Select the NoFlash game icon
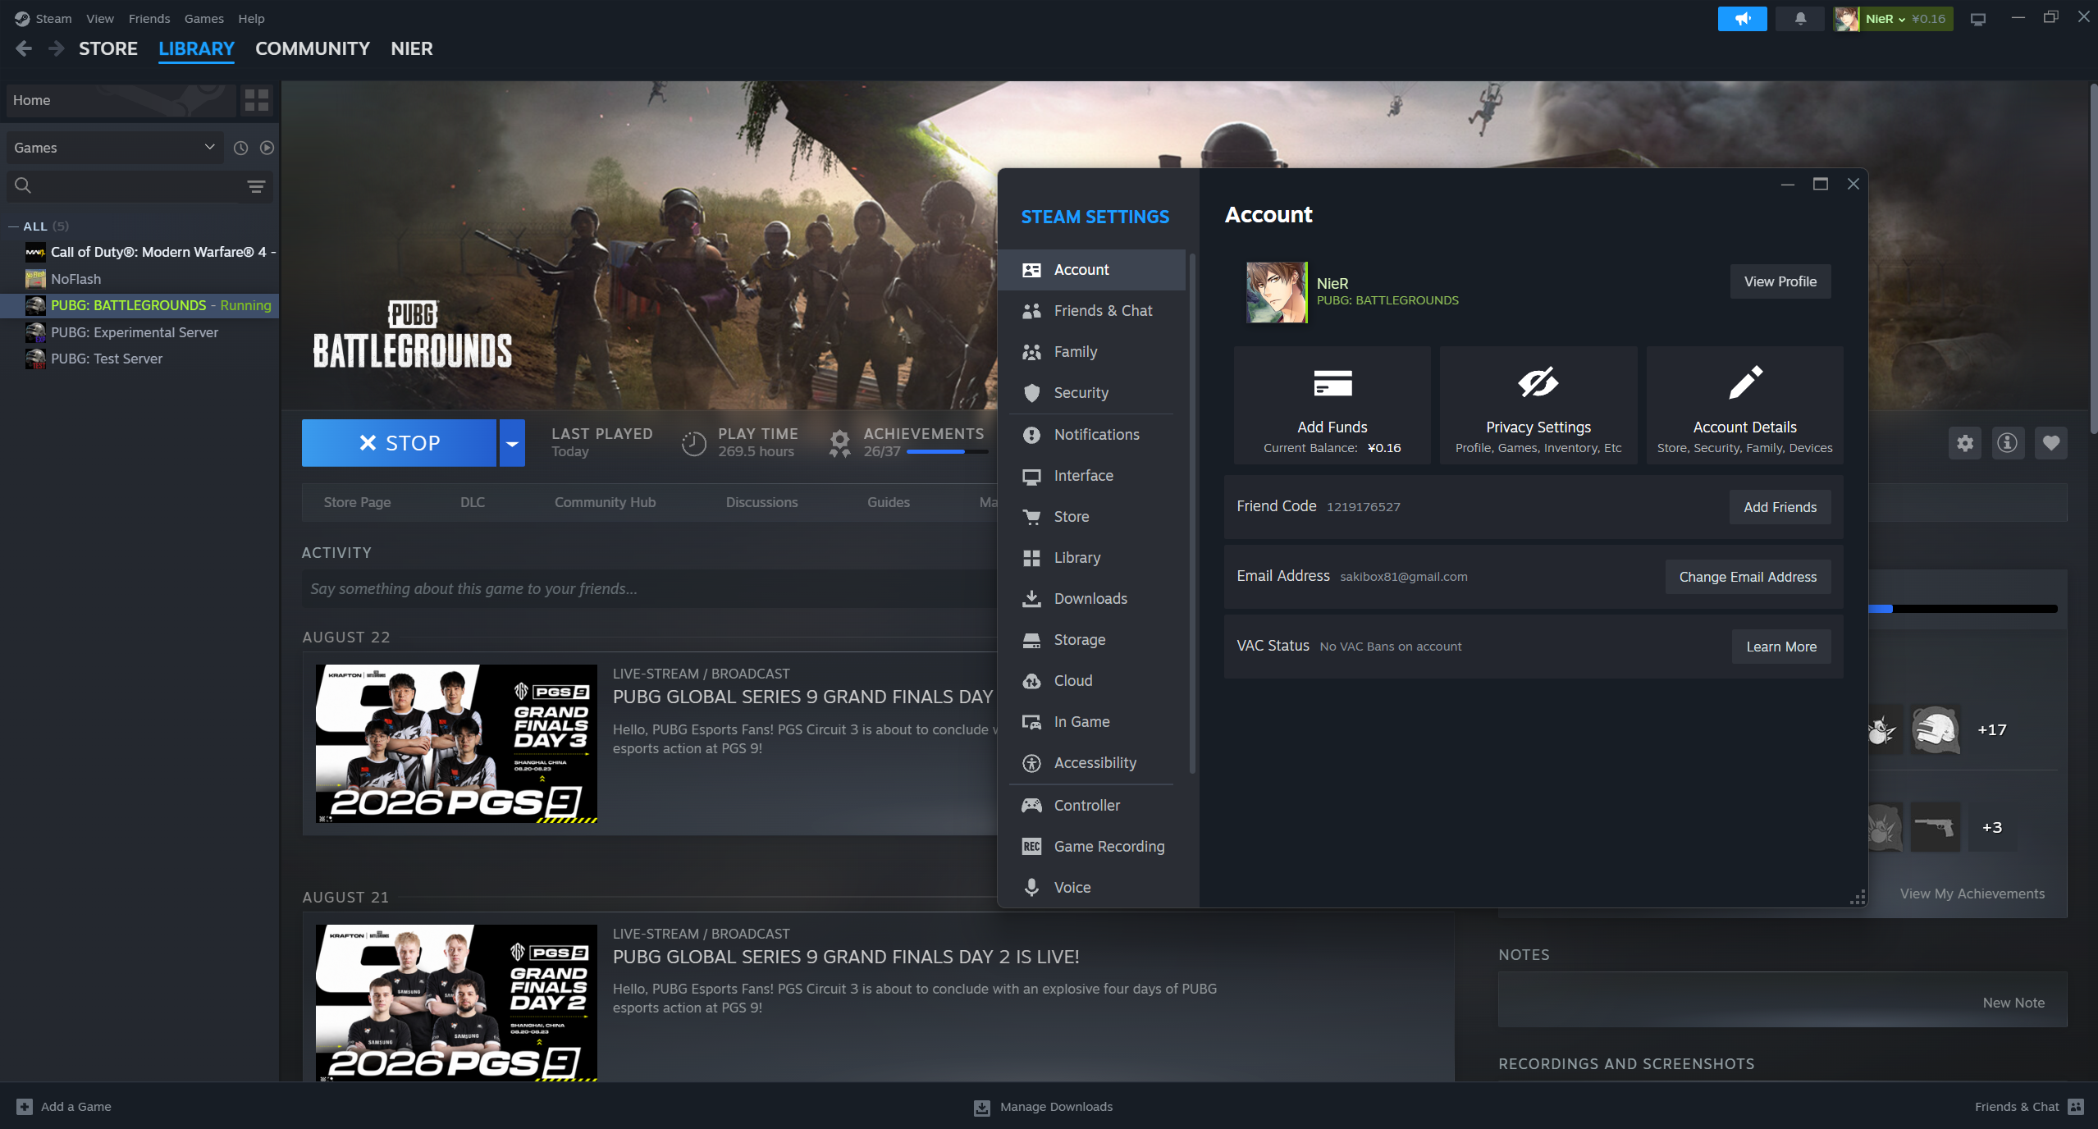Screen dimensions: 2098x1129 35,279
